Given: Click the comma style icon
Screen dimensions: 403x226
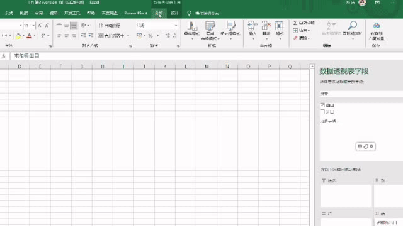Looking at the screenshot, I should pos(157,35).
